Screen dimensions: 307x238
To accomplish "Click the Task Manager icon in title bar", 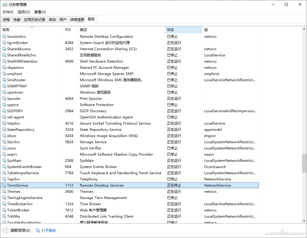I will pos(5,4).
